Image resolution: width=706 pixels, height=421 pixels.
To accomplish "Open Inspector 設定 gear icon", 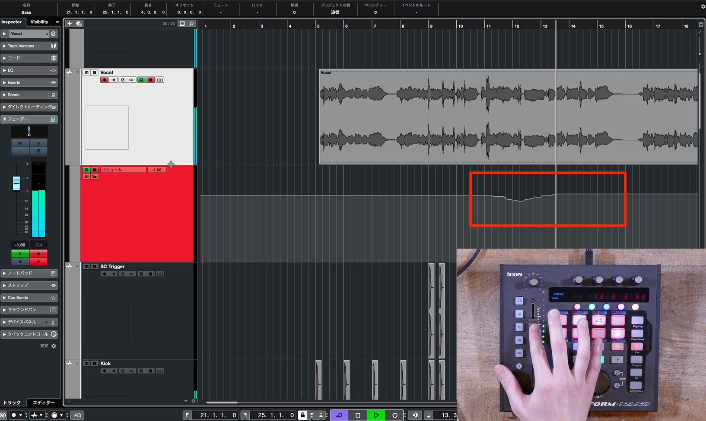I will coord(54,346).
